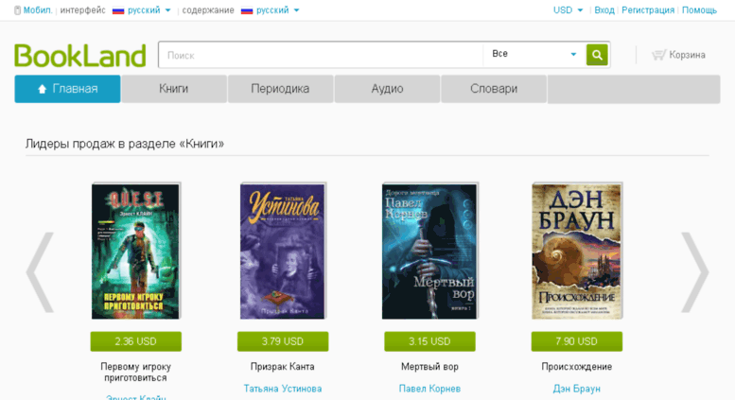Click the 2.36 USD price button
The height and width of the screenshot is (400, 735).
click(136, 341)
